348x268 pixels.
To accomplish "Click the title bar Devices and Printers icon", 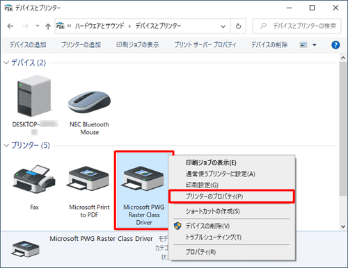I will pos(8,8).
